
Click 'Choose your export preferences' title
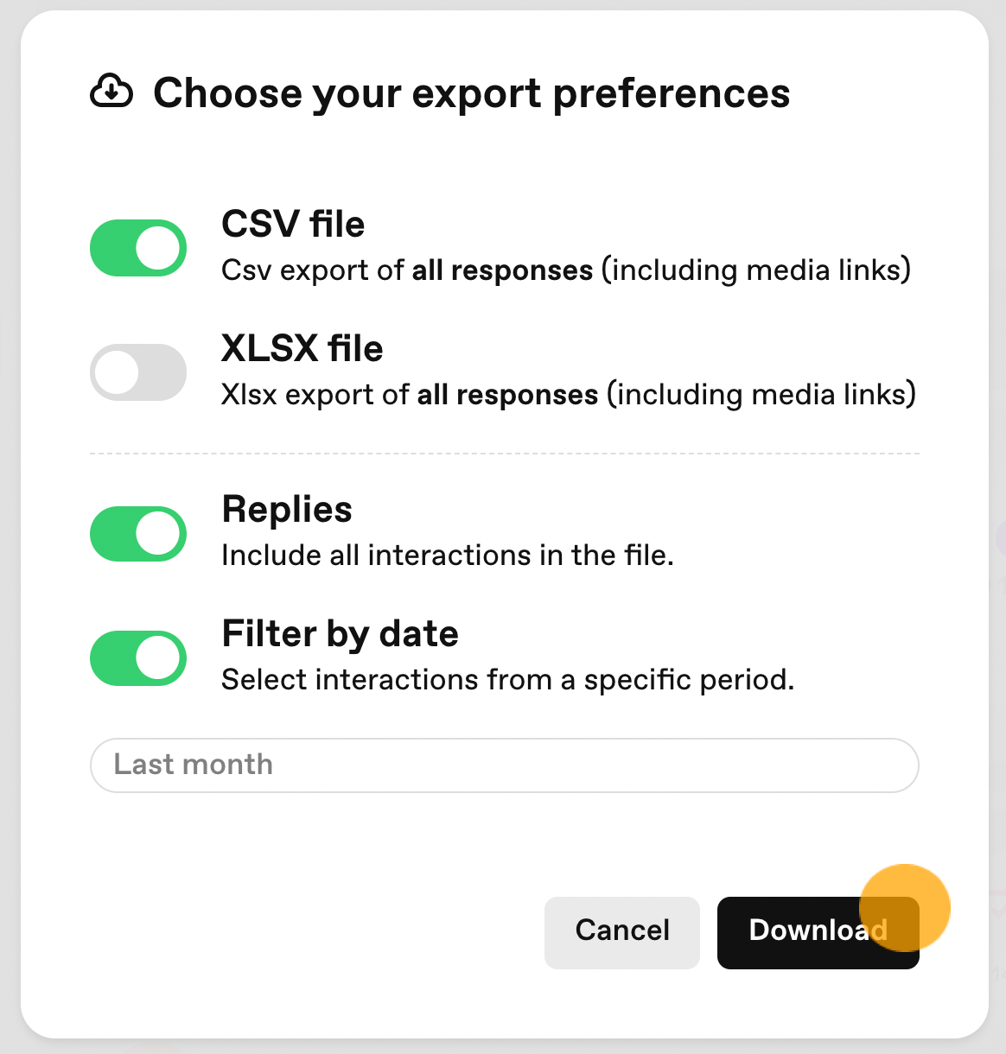pyautogui.click(x=472, y=93)
